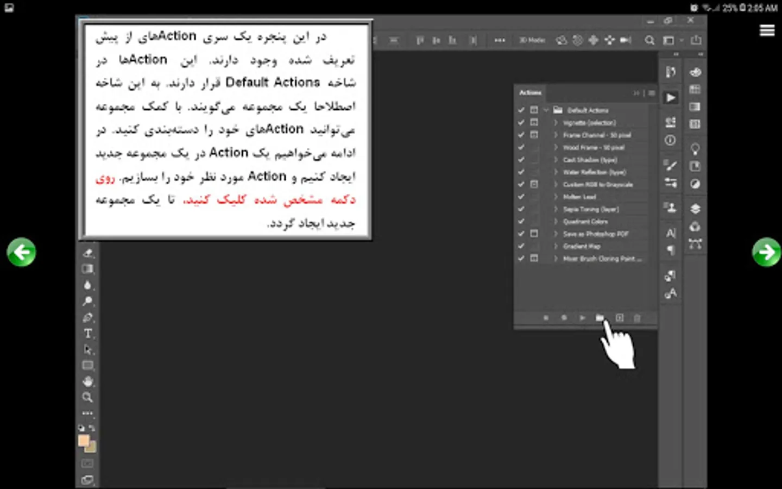782x489 pixels.
Task: Open the Clone Source panel icon
Action: [x=671, y=207]
